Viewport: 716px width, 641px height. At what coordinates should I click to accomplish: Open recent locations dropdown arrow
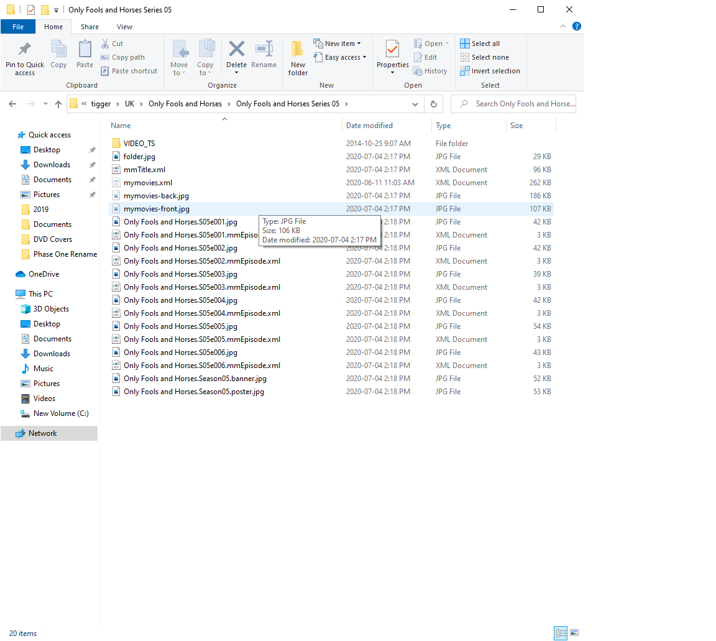[45, 104]
